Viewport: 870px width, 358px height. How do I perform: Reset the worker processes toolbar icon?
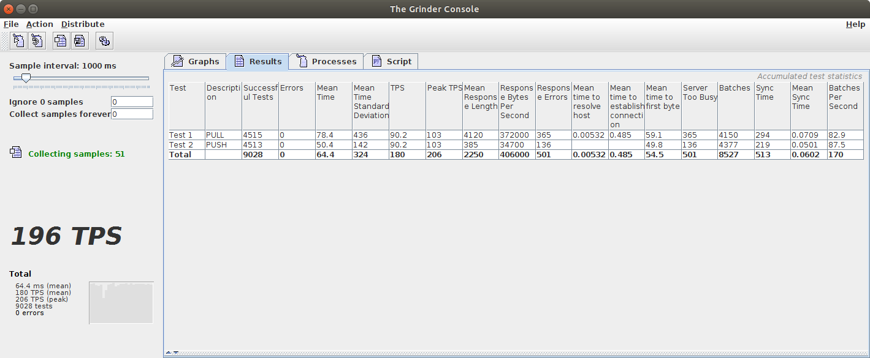(x=37, y=41)
